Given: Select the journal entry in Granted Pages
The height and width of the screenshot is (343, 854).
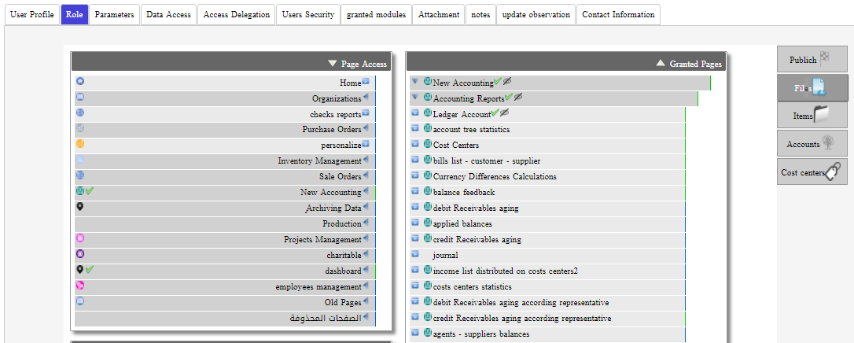Looking at the screenshot, I should pyautogui.click(x=445, y=255).
